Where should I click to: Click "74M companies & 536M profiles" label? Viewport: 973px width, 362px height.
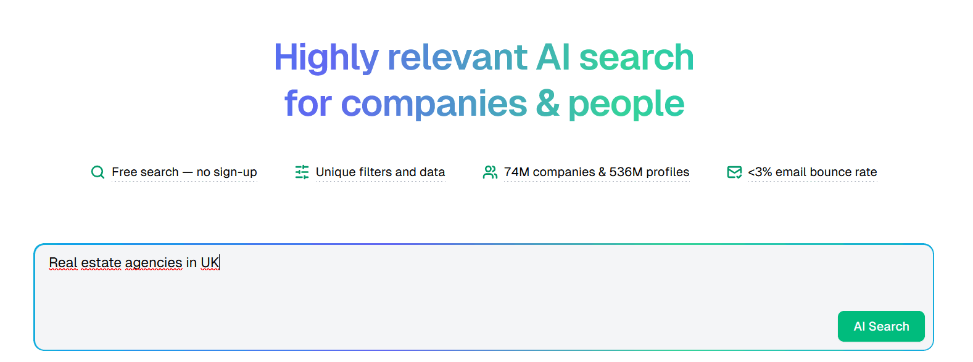click(597, 172)
